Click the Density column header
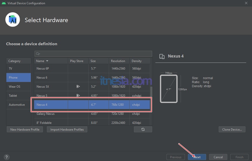The width and height of the screenshot is (252, 161). [x=136, y=61]
